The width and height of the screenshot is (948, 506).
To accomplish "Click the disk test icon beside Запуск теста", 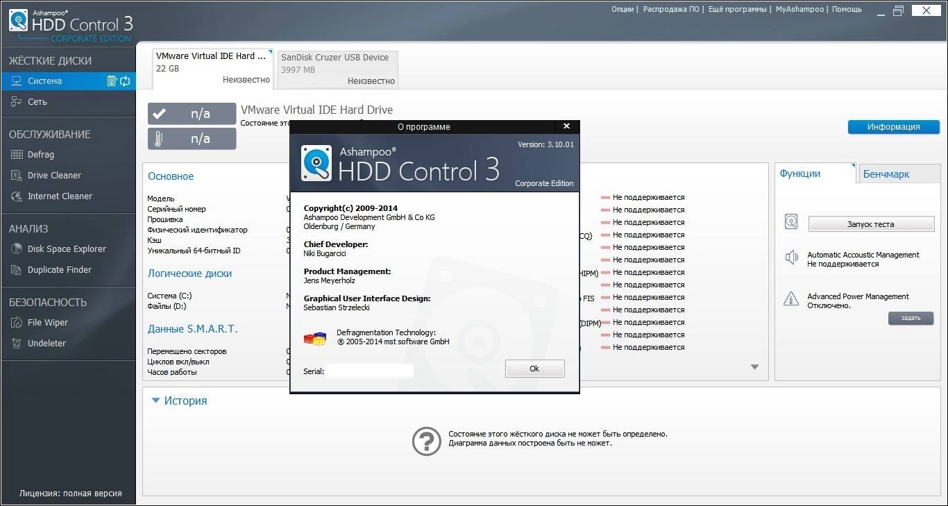I will [791, 223].
